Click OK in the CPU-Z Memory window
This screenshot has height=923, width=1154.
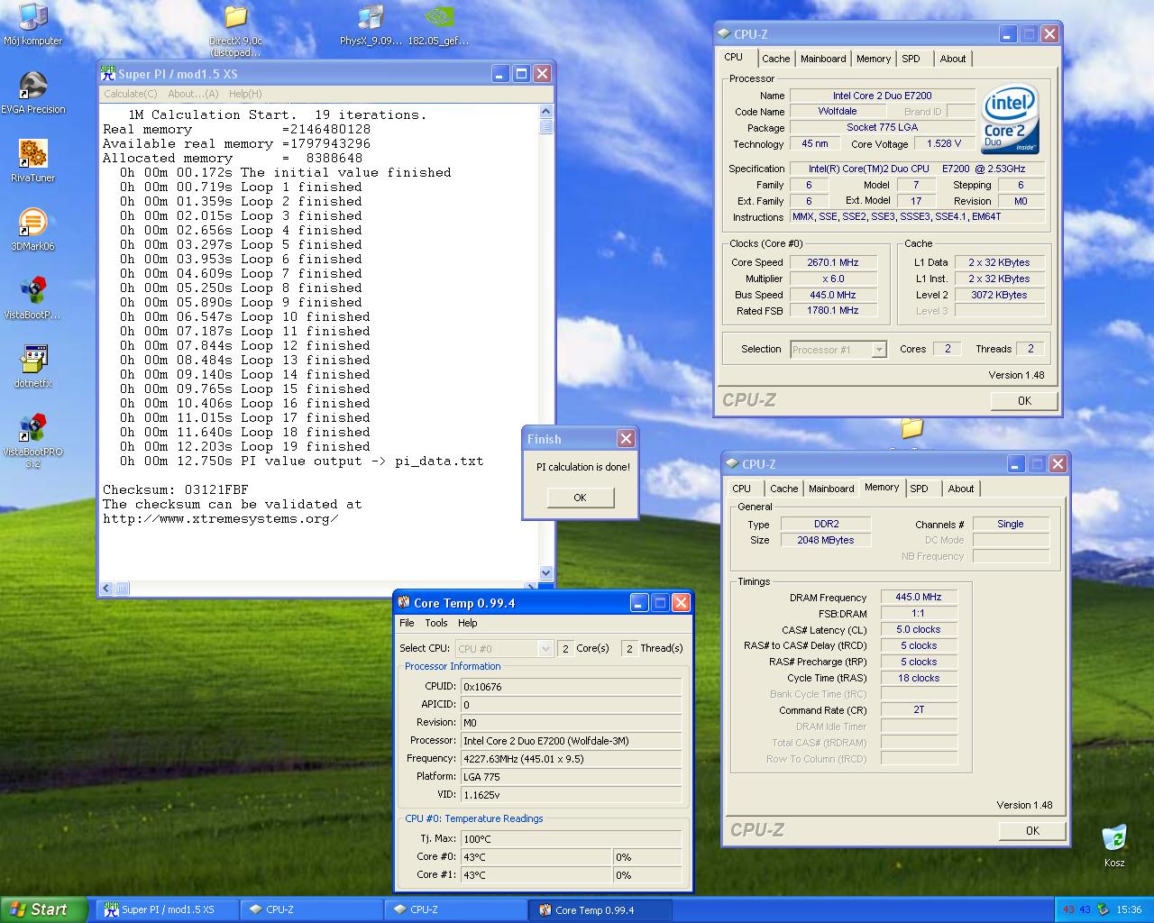[x=1032, y=830]
